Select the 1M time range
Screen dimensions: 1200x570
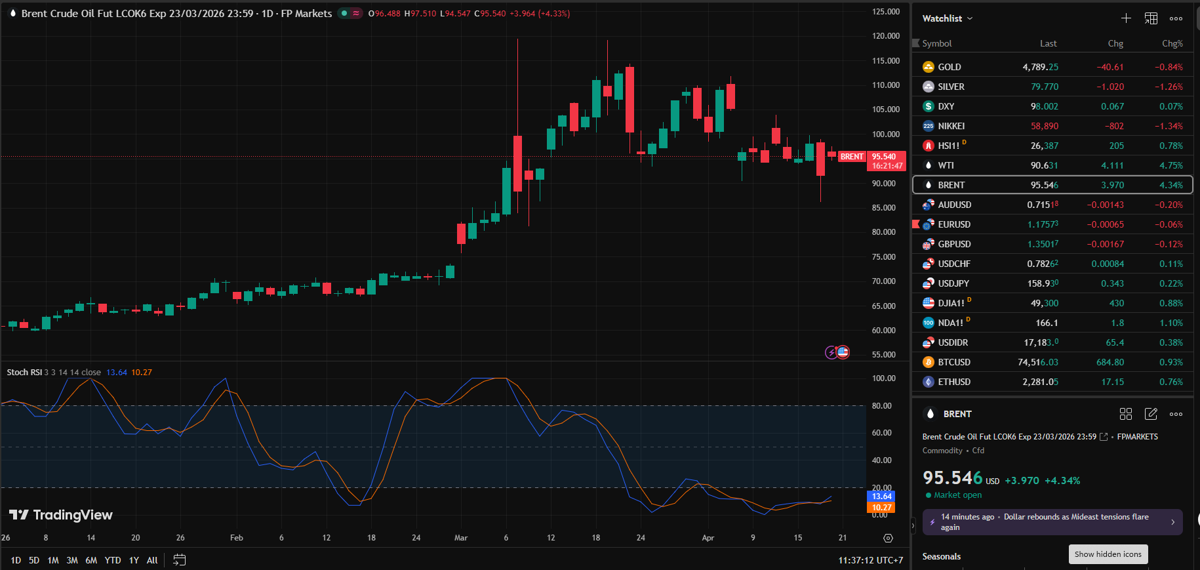[53, 560]
